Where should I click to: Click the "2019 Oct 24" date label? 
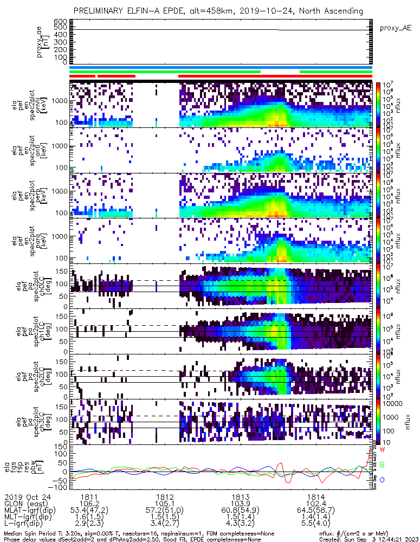(x=28, y=497)
